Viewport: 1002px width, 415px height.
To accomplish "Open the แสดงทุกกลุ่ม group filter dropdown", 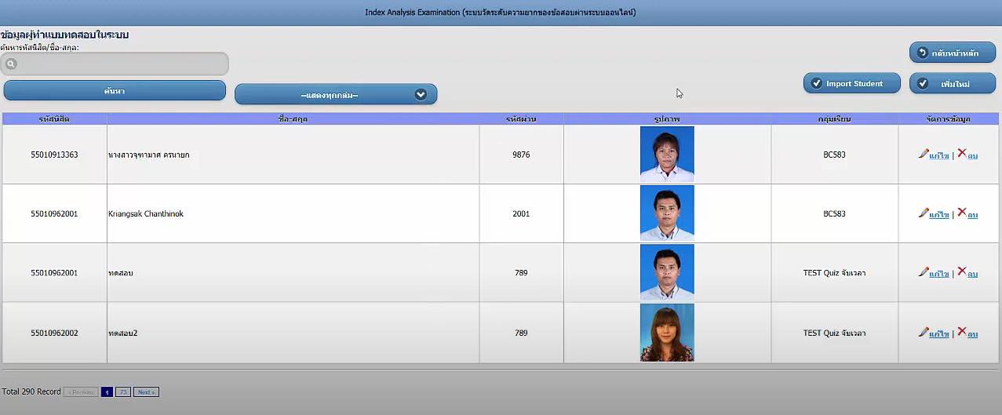I will (330, 95).
